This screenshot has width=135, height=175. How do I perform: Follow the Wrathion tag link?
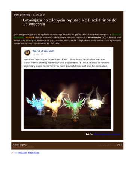[x=22, y=152]
